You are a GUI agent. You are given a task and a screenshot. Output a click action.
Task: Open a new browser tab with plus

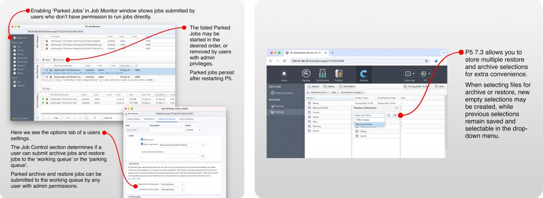tap(332, 53)
